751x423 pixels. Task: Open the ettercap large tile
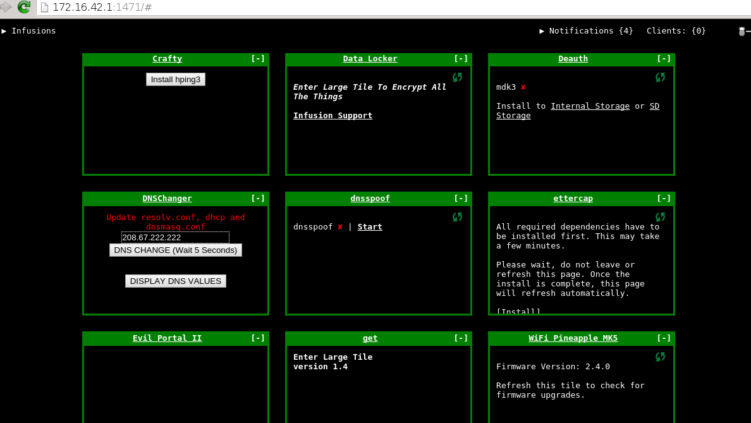[x=573, y=199]
